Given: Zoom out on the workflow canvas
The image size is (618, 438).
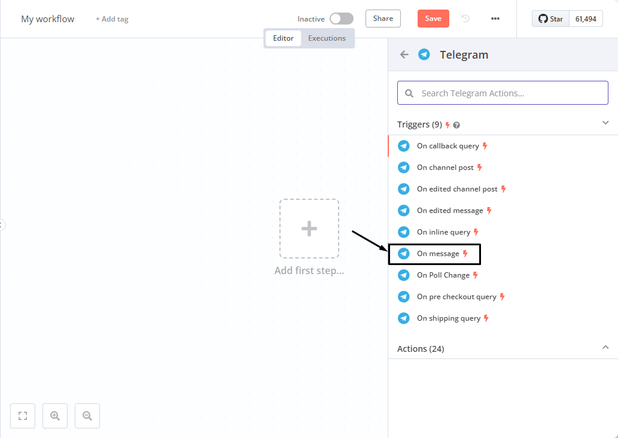Looking at the screenshot, I should point(87,416).
